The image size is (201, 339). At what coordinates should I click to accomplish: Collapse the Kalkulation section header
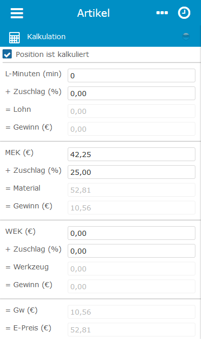click(x=100, y=37)
